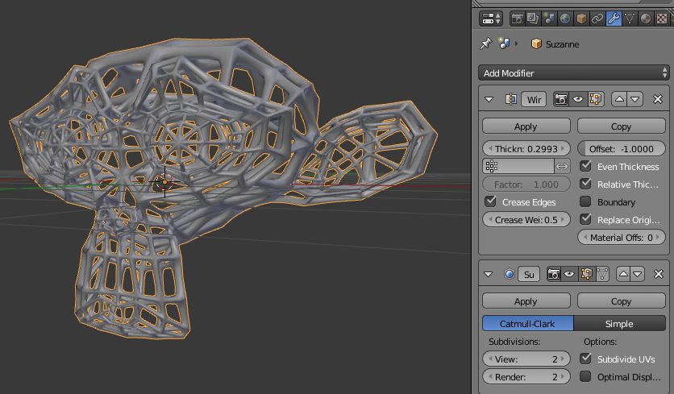
Task: Copy the Wireframe modifier
Action: click(x=621, y=126)
